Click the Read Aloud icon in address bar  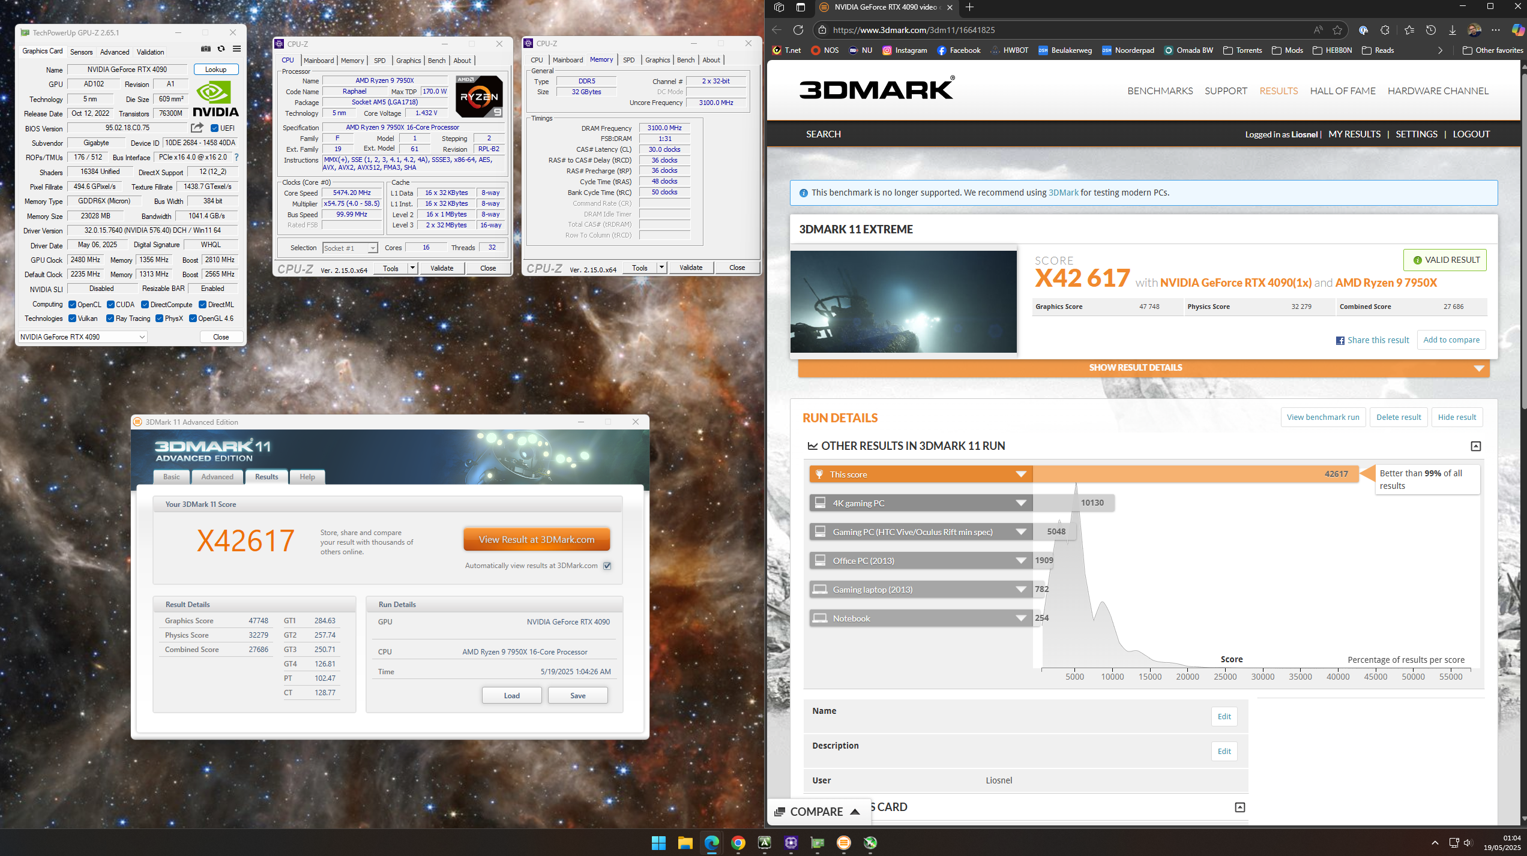pyautogui.click(x=1318, y=30)
